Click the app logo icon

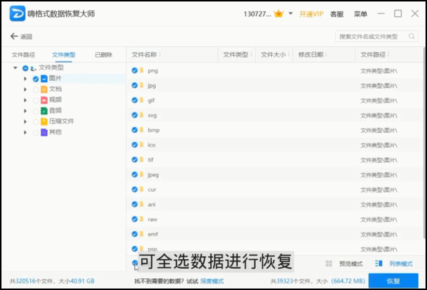coord(18,13)
